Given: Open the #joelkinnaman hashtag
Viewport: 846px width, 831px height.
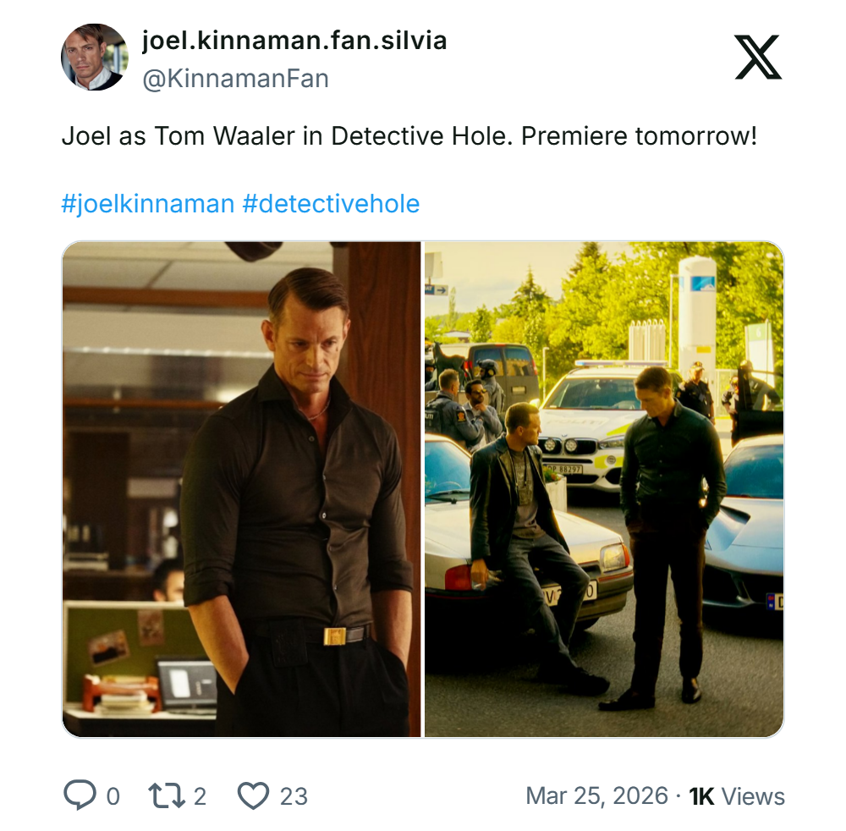Looking at the screenshot, I should (147, 204).
